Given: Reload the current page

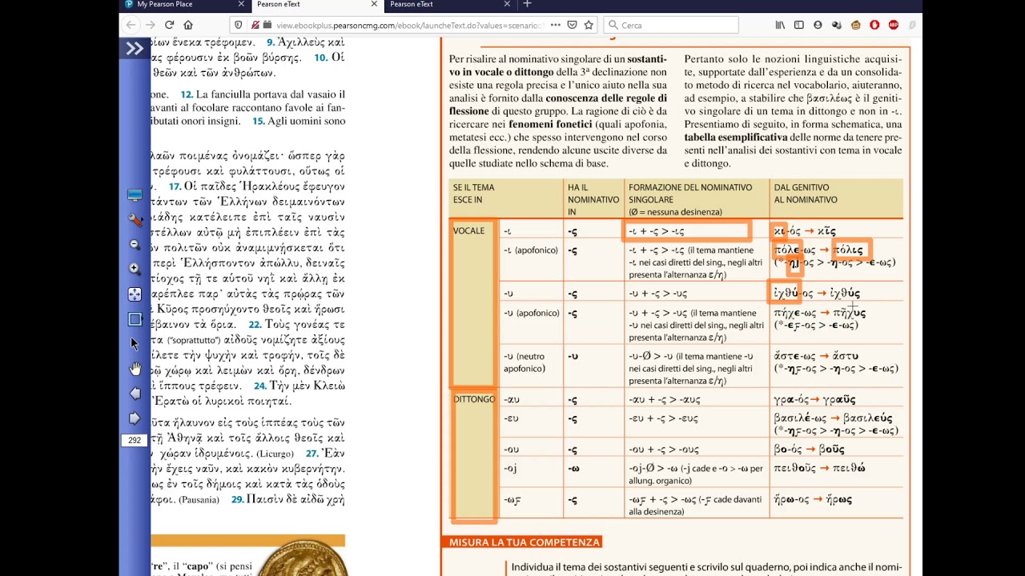Looking at the screenshot, I should coord(169,25).
